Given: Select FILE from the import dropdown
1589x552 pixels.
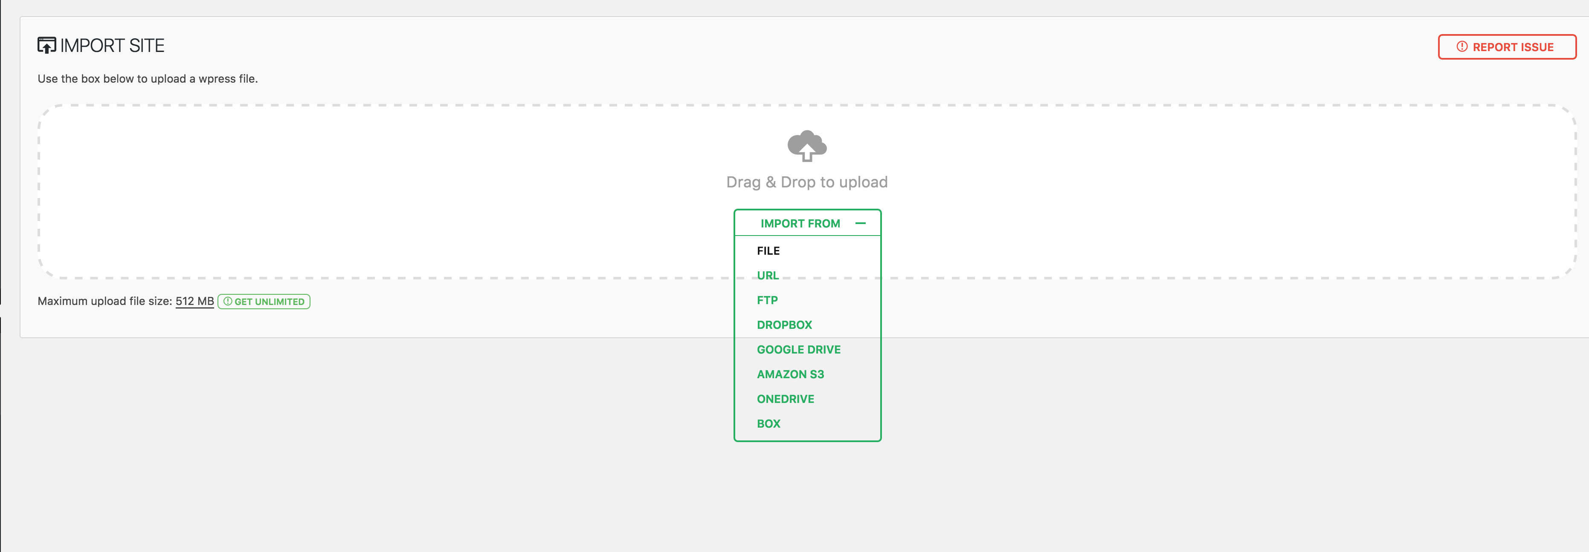Looking at the screenshot, I should 768,250.
